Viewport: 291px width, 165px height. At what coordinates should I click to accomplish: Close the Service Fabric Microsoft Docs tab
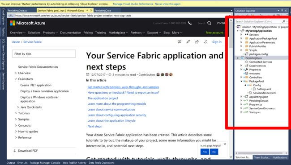(x=91, y=10)
